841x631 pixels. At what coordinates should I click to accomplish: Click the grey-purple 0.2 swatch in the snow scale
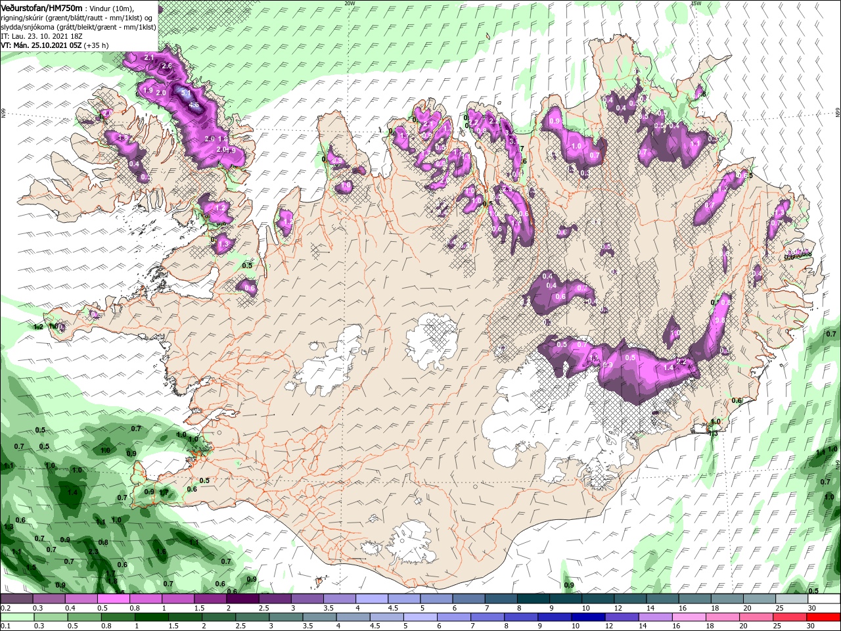pos(16,599)
